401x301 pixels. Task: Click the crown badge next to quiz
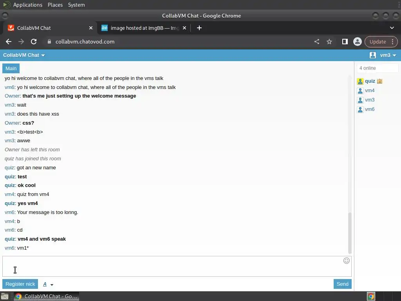point(379,81)
